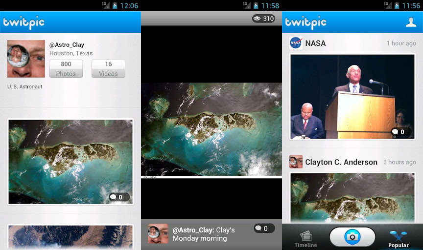Tap the NASA logo avatar
The width and height of the screenshot is (423, 250).
coord(296,43)
